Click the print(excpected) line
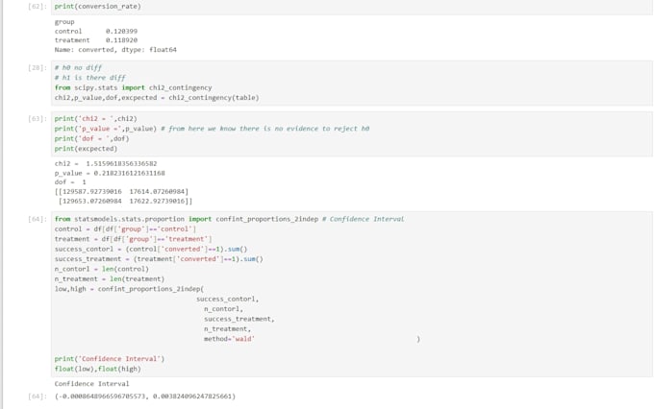Viewport: 654px width, 409px height. pyautogui.click(x=86, y=149)
